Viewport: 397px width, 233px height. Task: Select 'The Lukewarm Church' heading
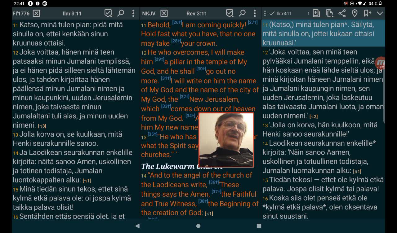tap(181, 166)
